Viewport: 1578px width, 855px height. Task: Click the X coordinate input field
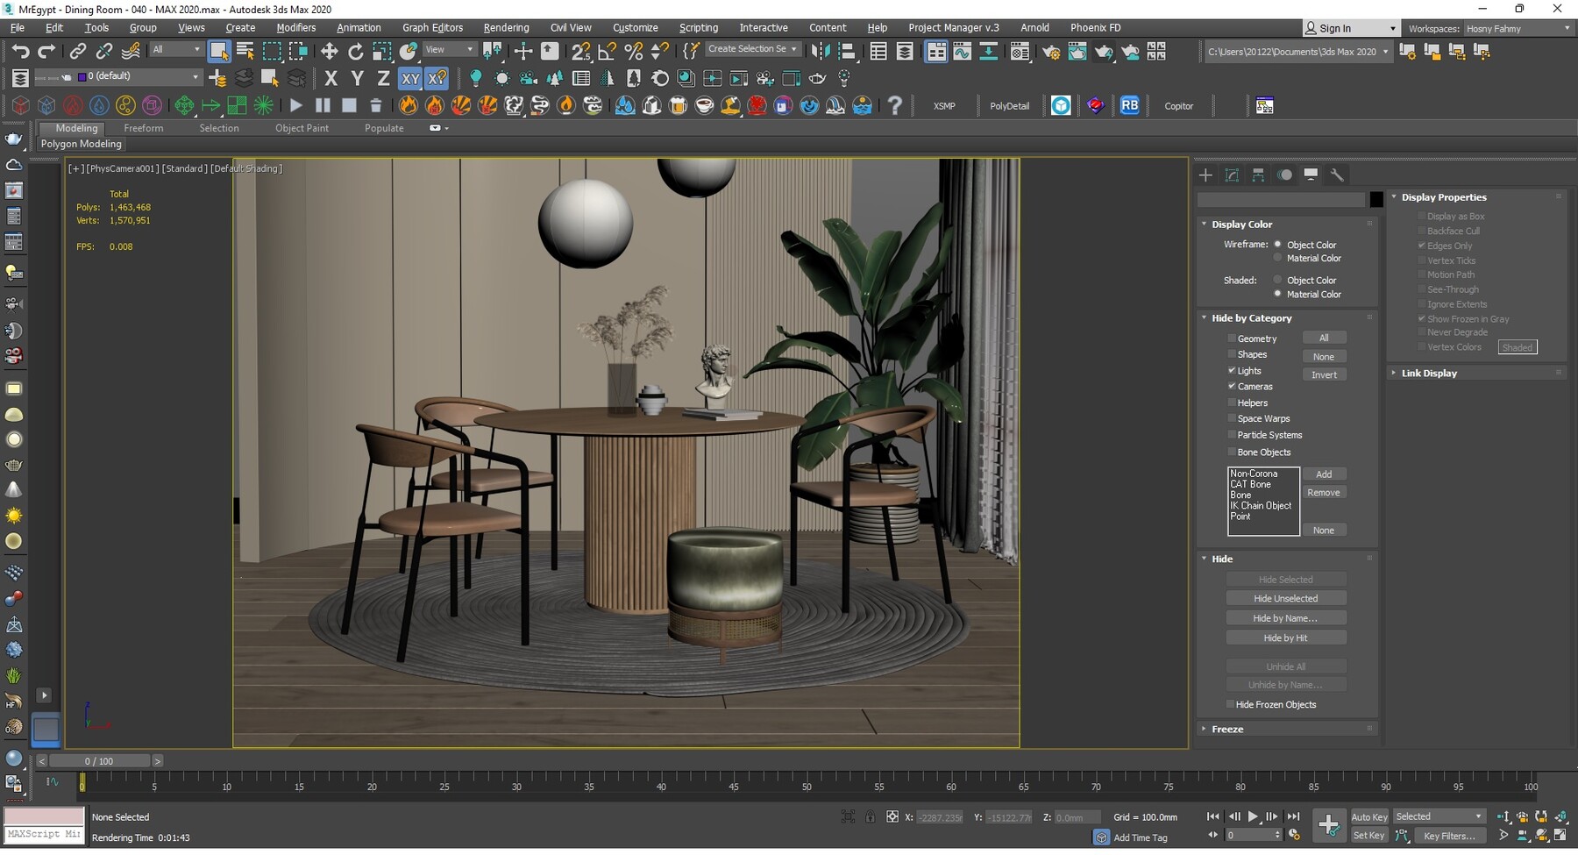click(x=941, y=816)
